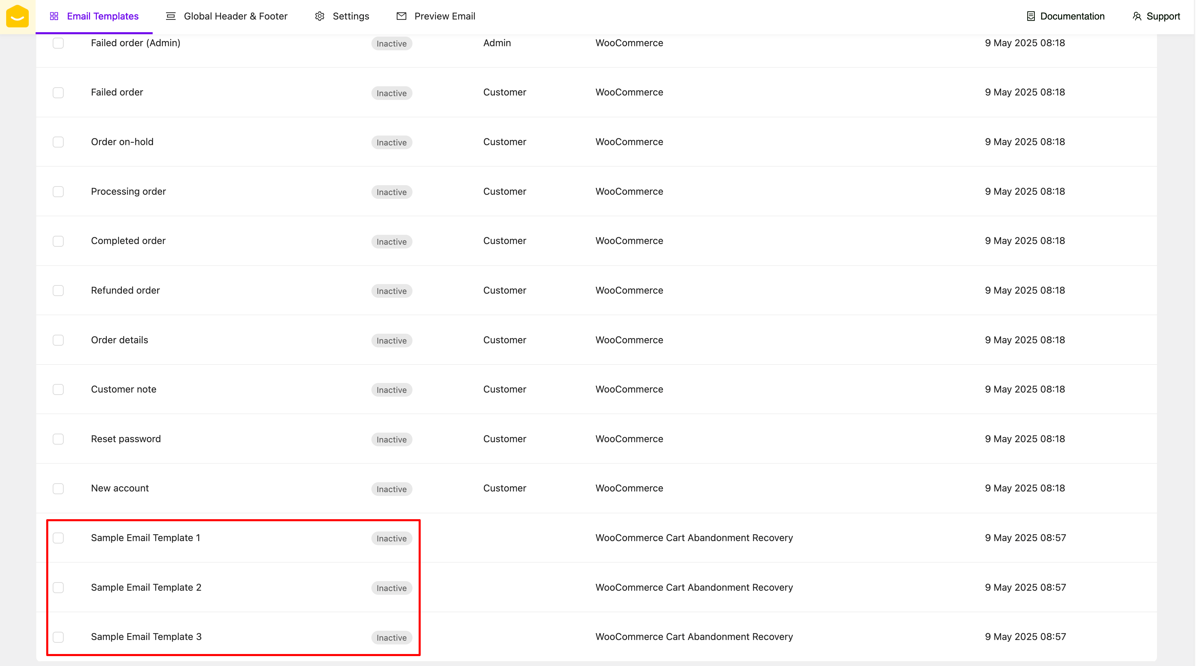The width and height of the screenshot is (1196, 666).
Task: Click the yellow smiley logo icon
Action: point(18,17)
